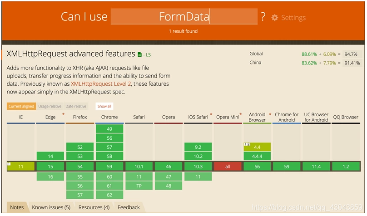
Task: Click the UC Browser 11.4 cell
Action: point(316,167)
